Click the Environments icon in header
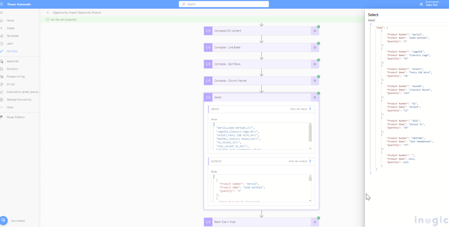This screenshot has width=449, height=227. [421, 4]
